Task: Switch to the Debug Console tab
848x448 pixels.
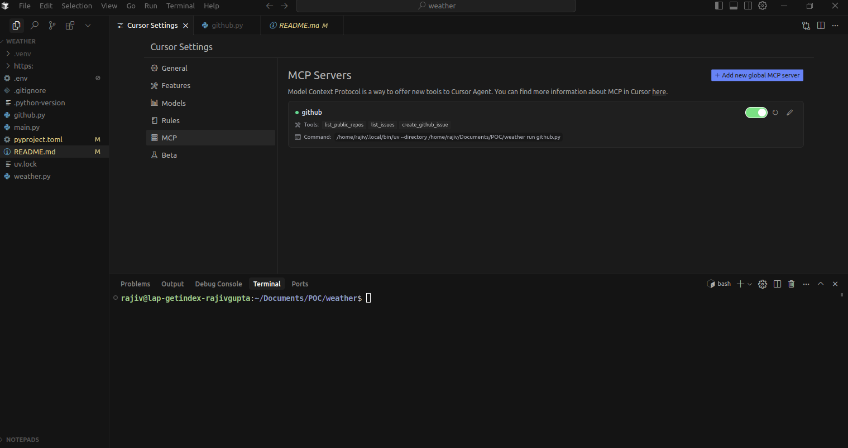Action: click(x=218, y=284)
